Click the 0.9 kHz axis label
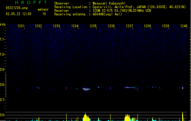Image resolution: width=191 pixels, height=121 pixels. (2, 70)
